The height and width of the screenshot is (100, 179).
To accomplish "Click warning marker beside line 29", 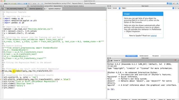I will point(1,71).
